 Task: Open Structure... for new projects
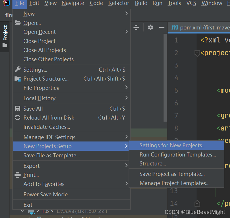point(176,163)
